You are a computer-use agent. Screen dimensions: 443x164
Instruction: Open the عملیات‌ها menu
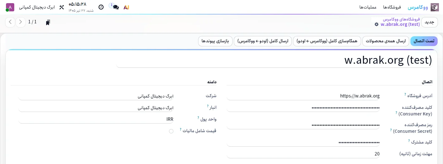368,7
